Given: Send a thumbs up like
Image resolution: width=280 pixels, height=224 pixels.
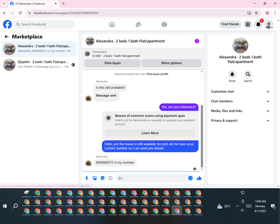Looking at the screenshot, I should coord(199,178).
